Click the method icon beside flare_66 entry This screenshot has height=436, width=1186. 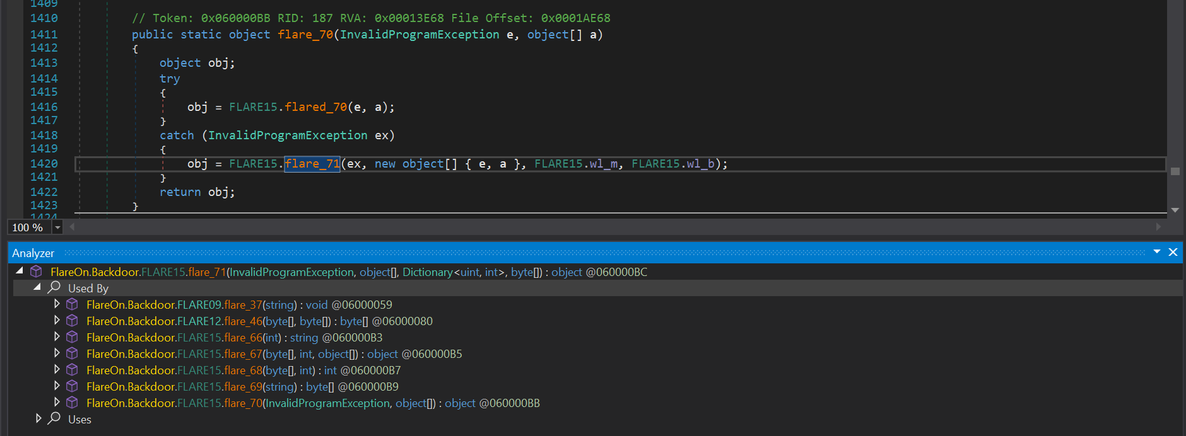pos(73,337)
